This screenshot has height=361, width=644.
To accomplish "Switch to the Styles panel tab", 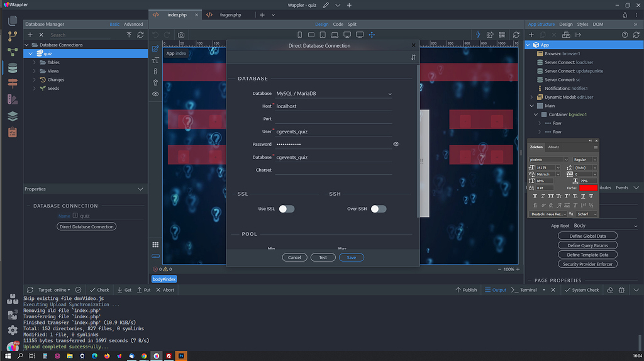I will [582, 24].
